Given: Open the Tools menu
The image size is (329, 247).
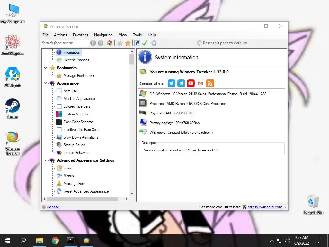Looking at the screenshot, I should click(x=137, y=35).
